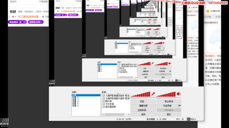
Task: Click 福星挑战 purple button on outermost page
Action: click(x=17, y=22)
